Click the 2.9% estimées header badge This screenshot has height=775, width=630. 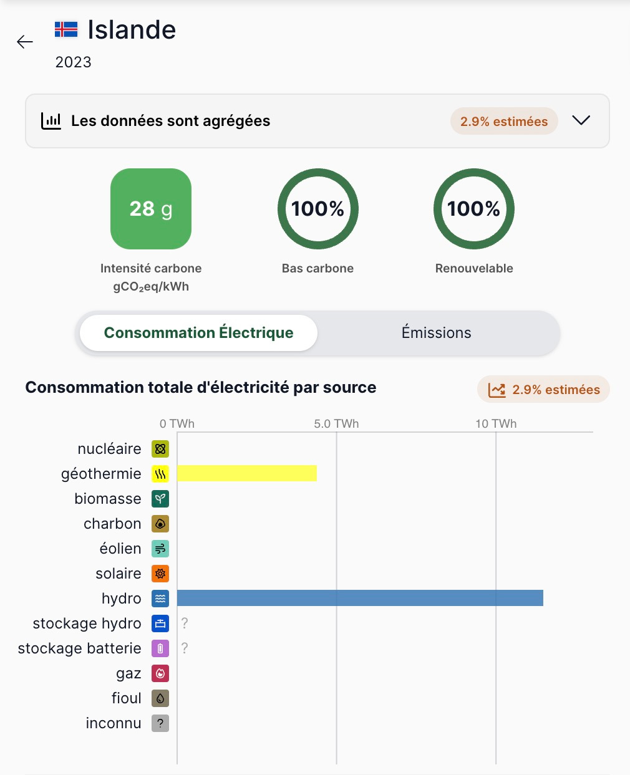coord(504,122)
